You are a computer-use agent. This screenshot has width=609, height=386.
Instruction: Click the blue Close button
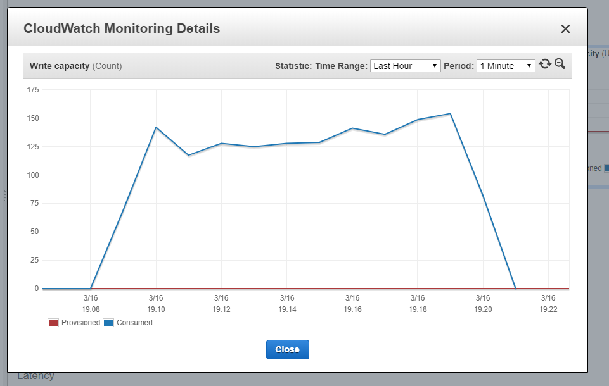[288, 349]
